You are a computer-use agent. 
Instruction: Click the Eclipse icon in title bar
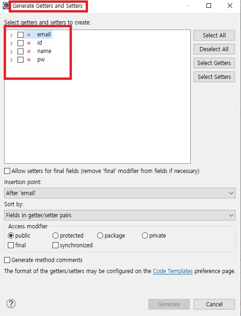pos(6,6)
